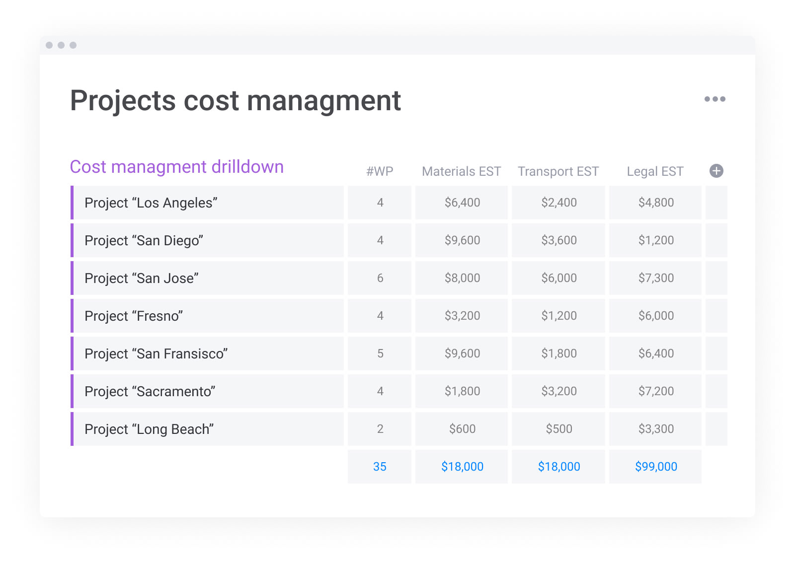This screenshot has width=795, height=561.
Task: Select Sacramento Legal $7,200 cell
Action: pyautogui.click(x=655, y=391)
